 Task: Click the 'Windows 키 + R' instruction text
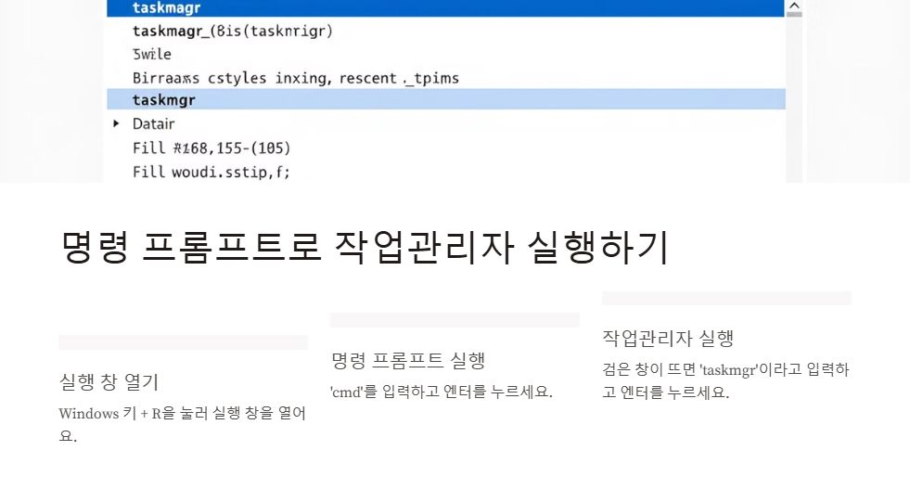tap(182, 424)
